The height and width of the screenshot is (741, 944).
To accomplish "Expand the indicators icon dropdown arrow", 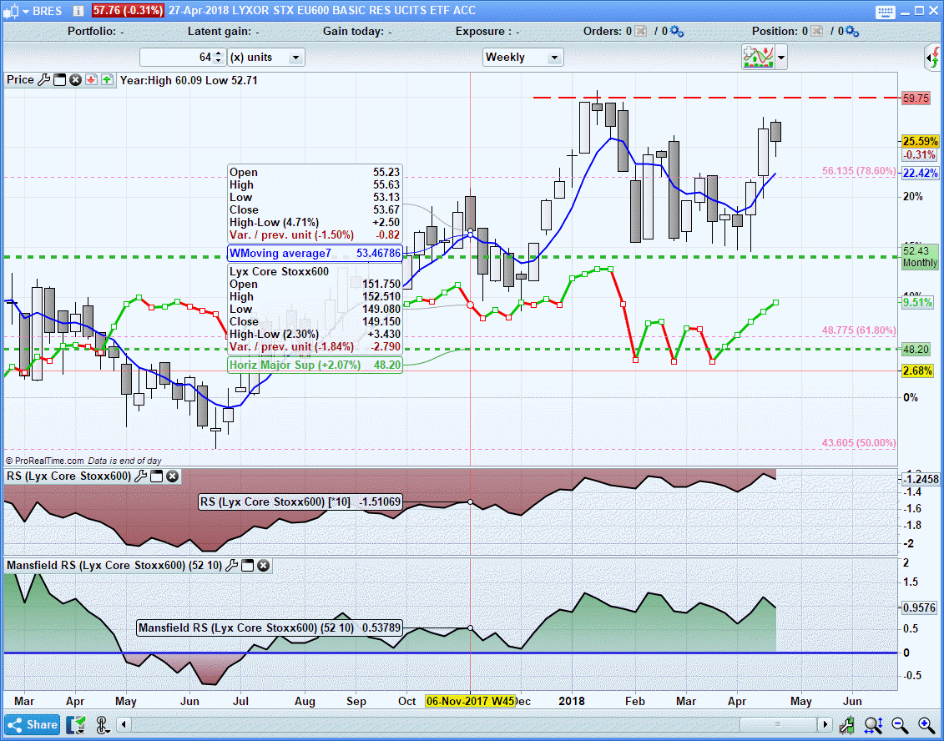I will [781, 58].
